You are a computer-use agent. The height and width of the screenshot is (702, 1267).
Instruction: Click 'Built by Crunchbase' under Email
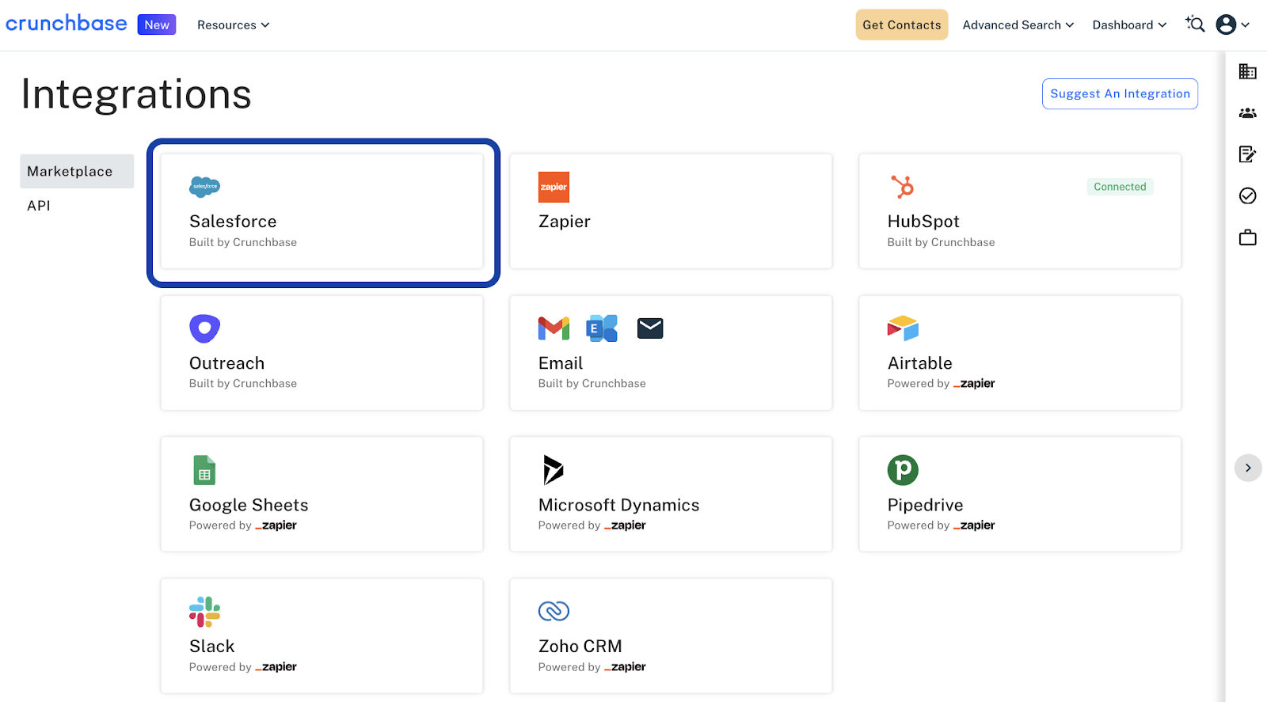tap(592, 383)
